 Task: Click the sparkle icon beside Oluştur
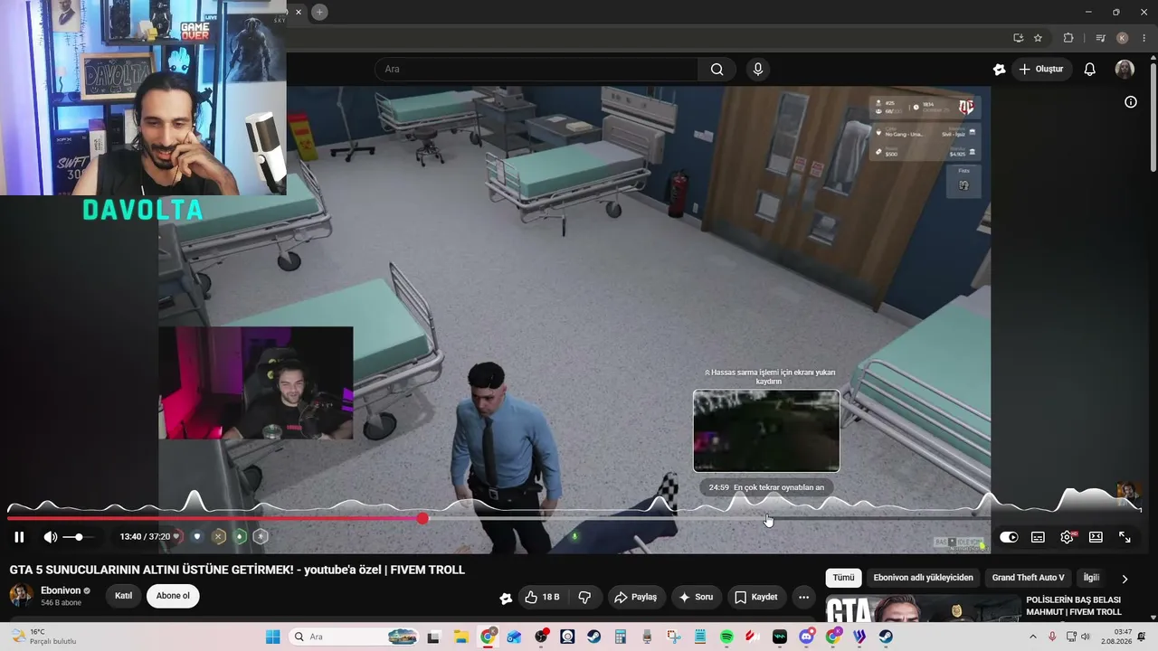tap(999, 70)
